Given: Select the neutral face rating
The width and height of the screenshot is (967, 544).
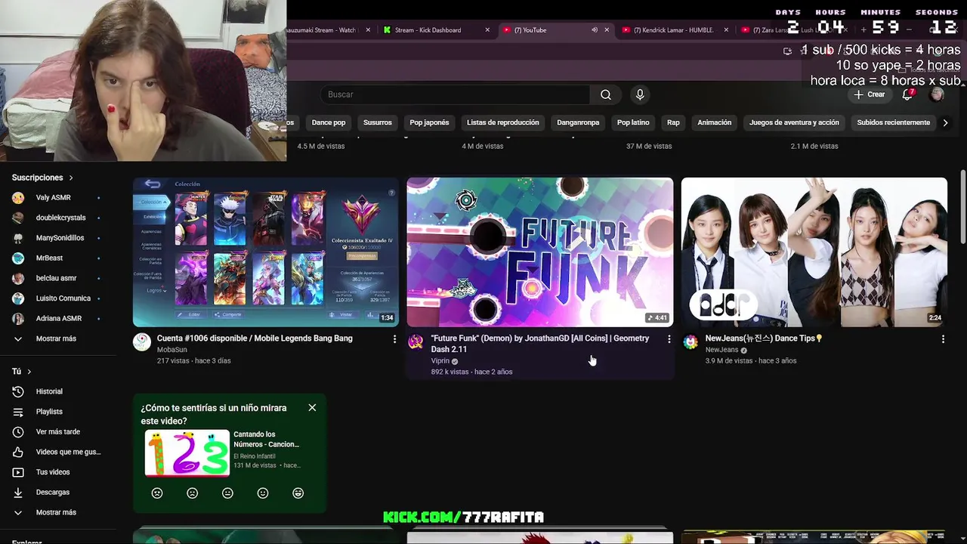Looking at the screenshot, I should pos(227,493).
